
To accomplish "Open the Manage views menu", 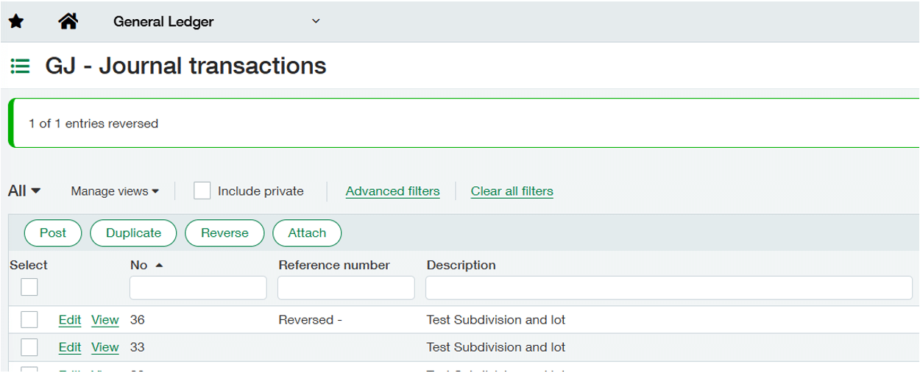I will pyautogui.click(x=115, y=191).
